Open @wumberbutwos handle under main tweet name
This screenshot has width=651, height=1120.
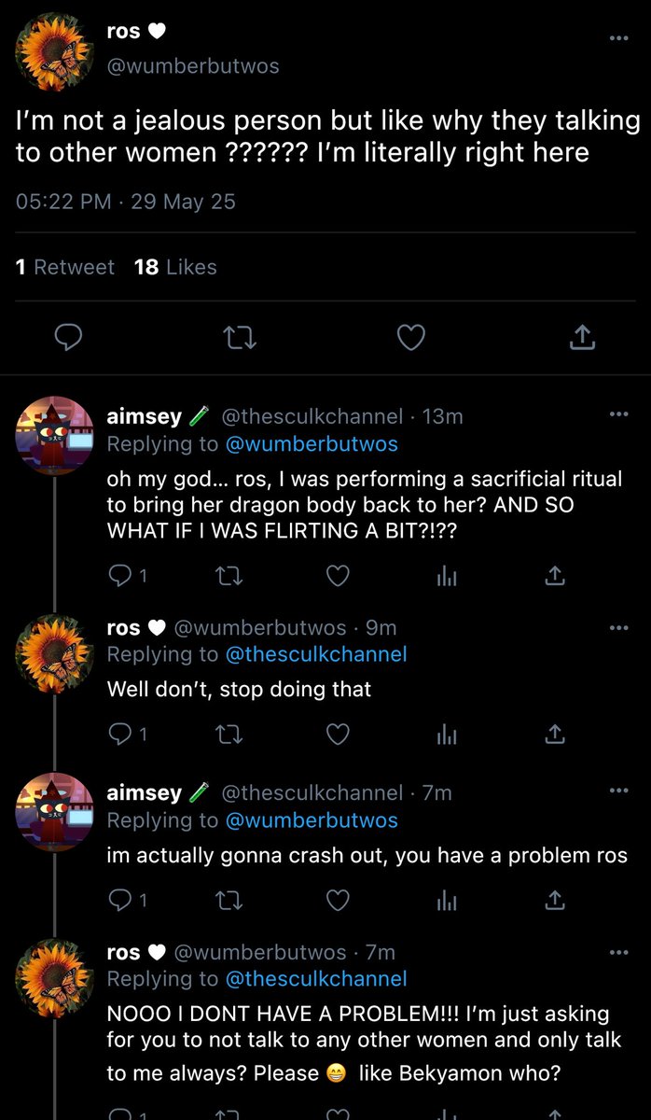(193, 66)
